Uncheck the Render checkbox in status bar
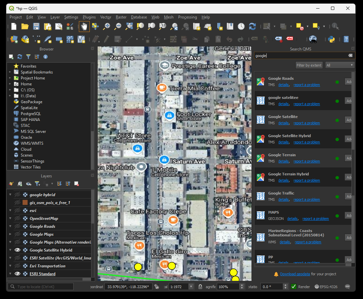Viewport: 363px width, 299px height. coord(293,287)
